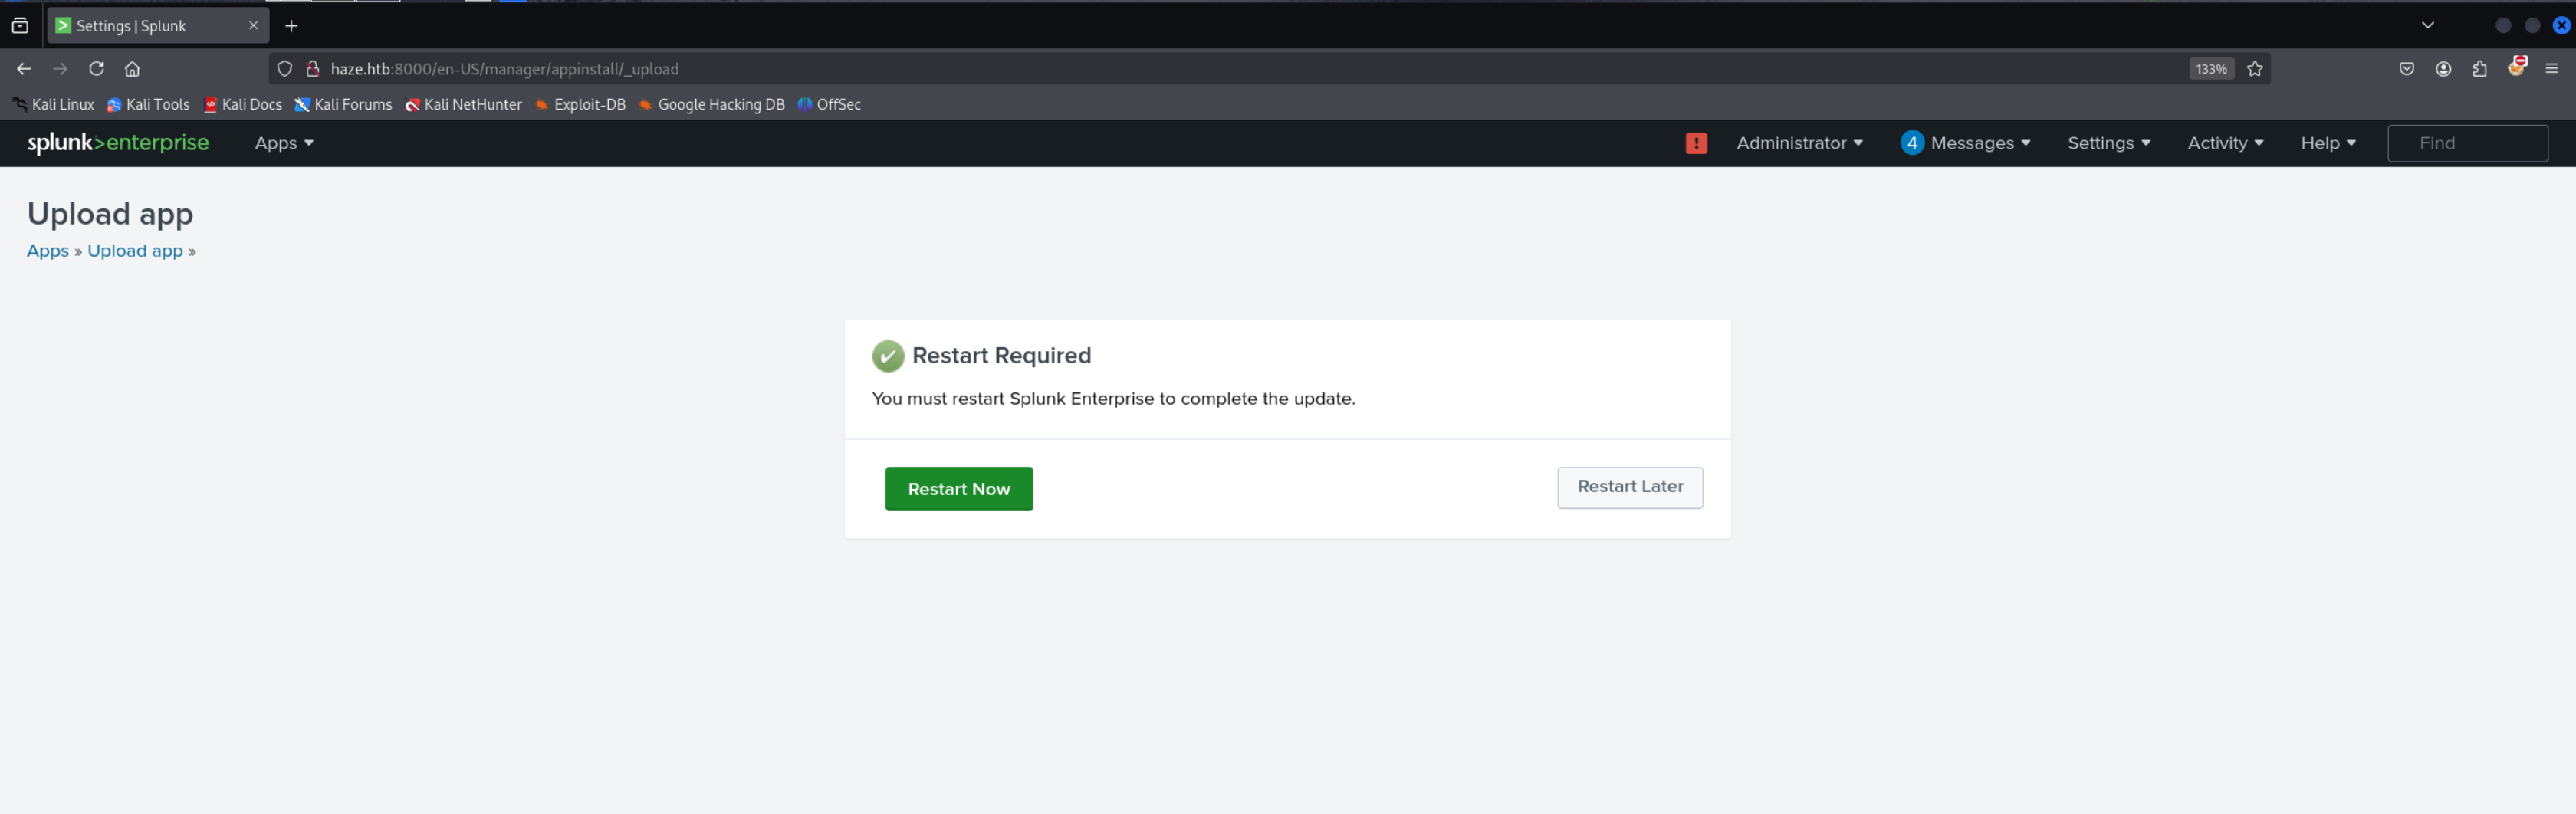This screenshot has width=2576, height=814.
Task: Open the Administrator dropdown
Action: 1799,143
